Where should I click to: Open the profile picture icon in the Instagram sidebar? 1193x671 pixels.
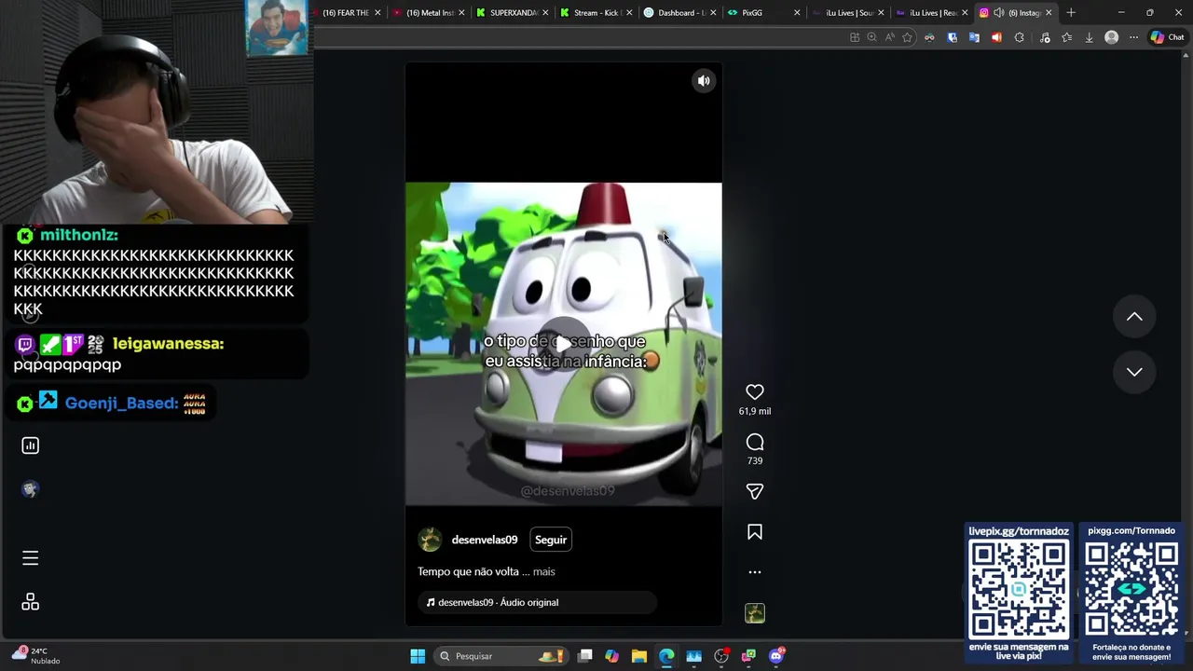[30, 489]
